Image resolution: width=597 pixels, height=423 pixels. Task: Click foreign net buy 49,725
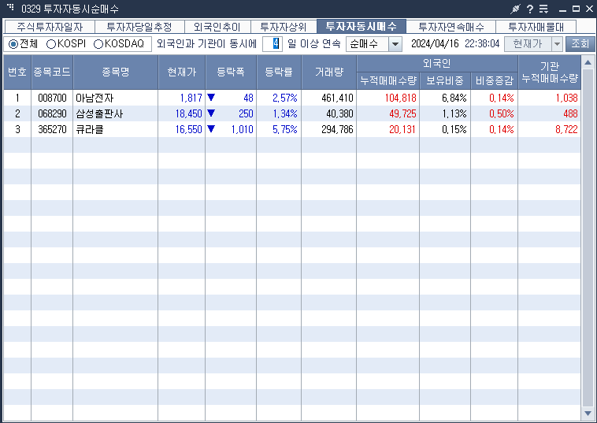coord(402,113)
